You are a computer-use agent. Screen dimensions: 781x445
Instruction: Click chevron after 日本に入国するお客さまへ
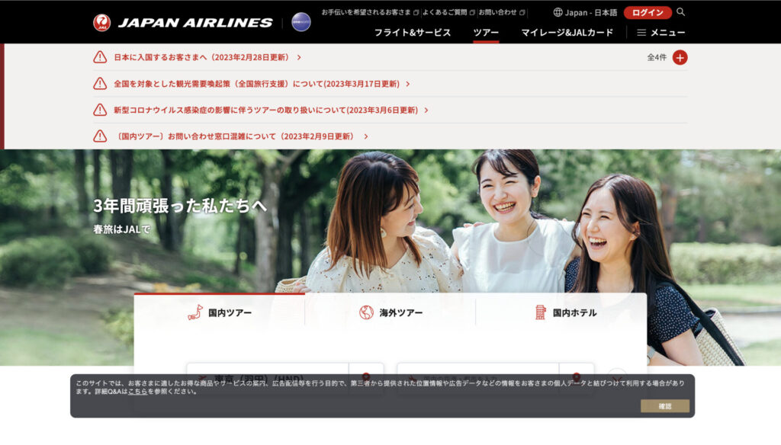(x=299, y=57)
